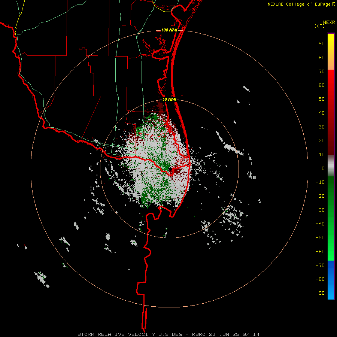Click the -50 value on the velocity scale

(320, 238)
